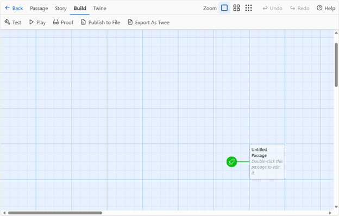This screenshot has height=216, width=339.
Task: Click the scroll left arrow
Action: 4,213
